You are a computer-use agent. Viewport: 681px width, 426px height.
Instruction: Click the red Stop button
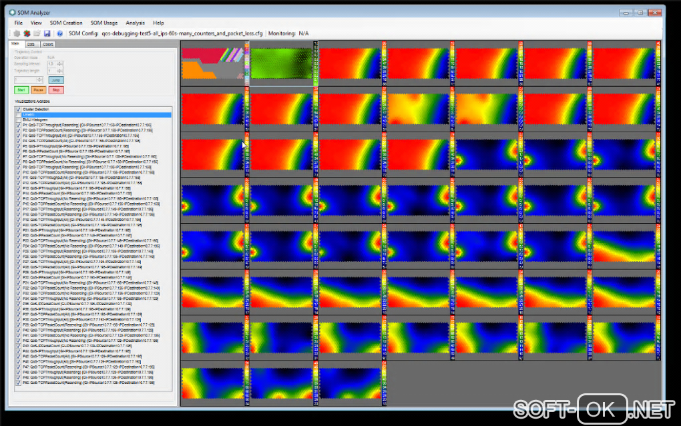click(x=56, y=90)
